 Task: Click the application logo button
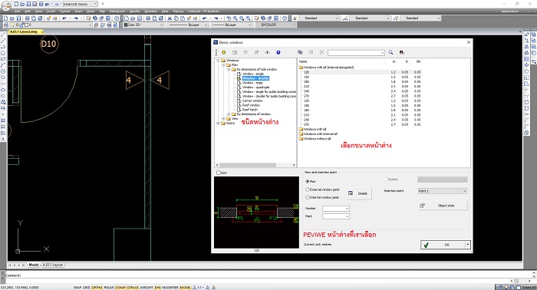point(6,5)
